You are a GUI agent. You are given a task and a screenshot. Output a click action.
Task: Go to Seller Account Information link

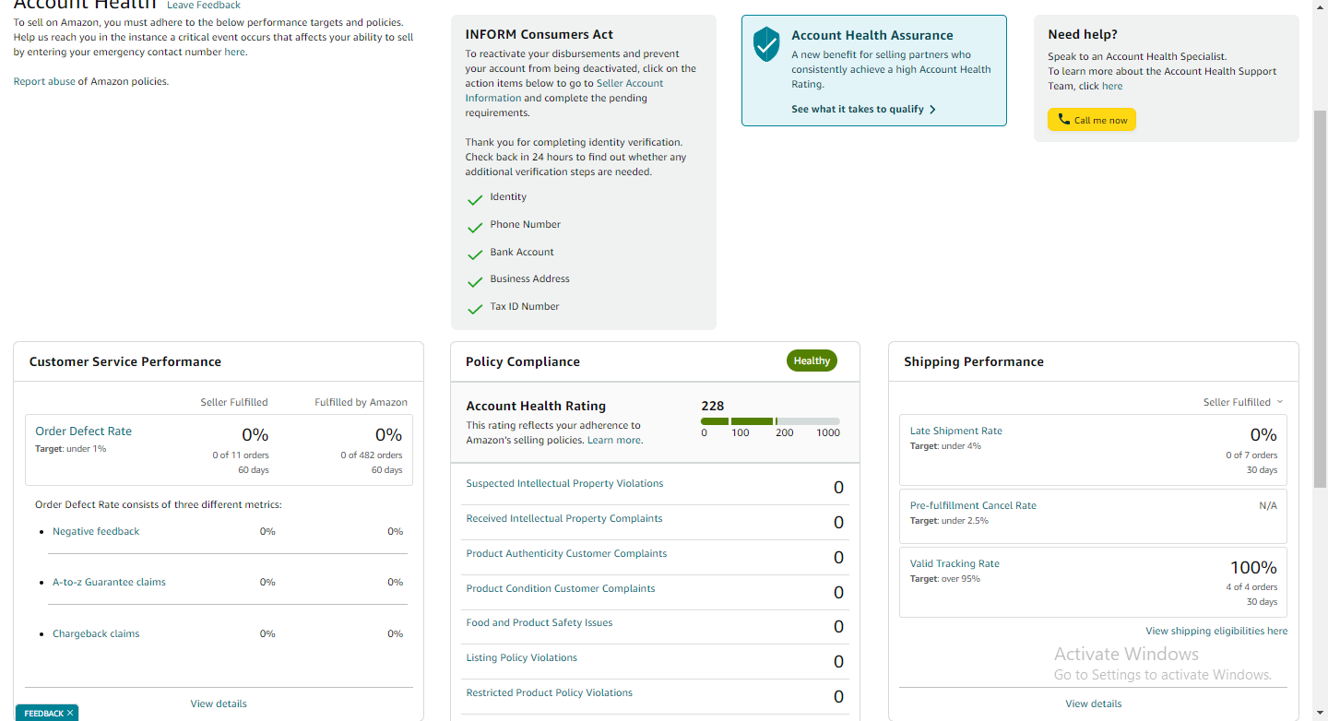click(564, 90)
